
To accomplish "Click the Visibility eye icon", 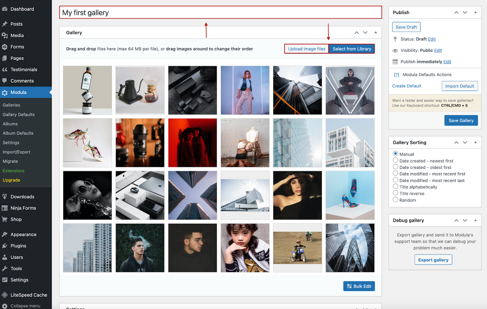I will click(x=395, y=50).
